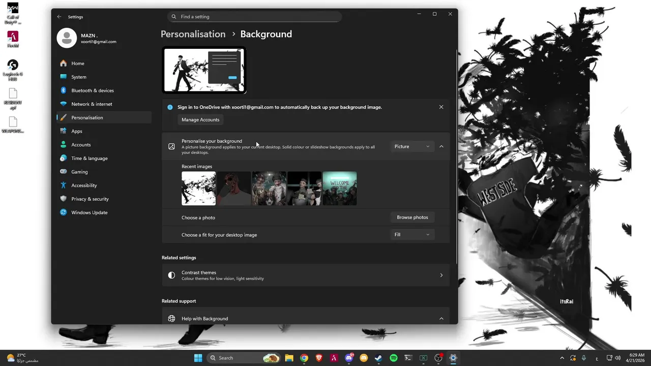Screen dimensions: 651x366
Task: Click the microphone icon in system tray
Action: point(584,358)
